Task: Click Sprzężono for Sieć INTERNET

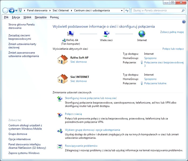Action: click(x=150, y=79)
